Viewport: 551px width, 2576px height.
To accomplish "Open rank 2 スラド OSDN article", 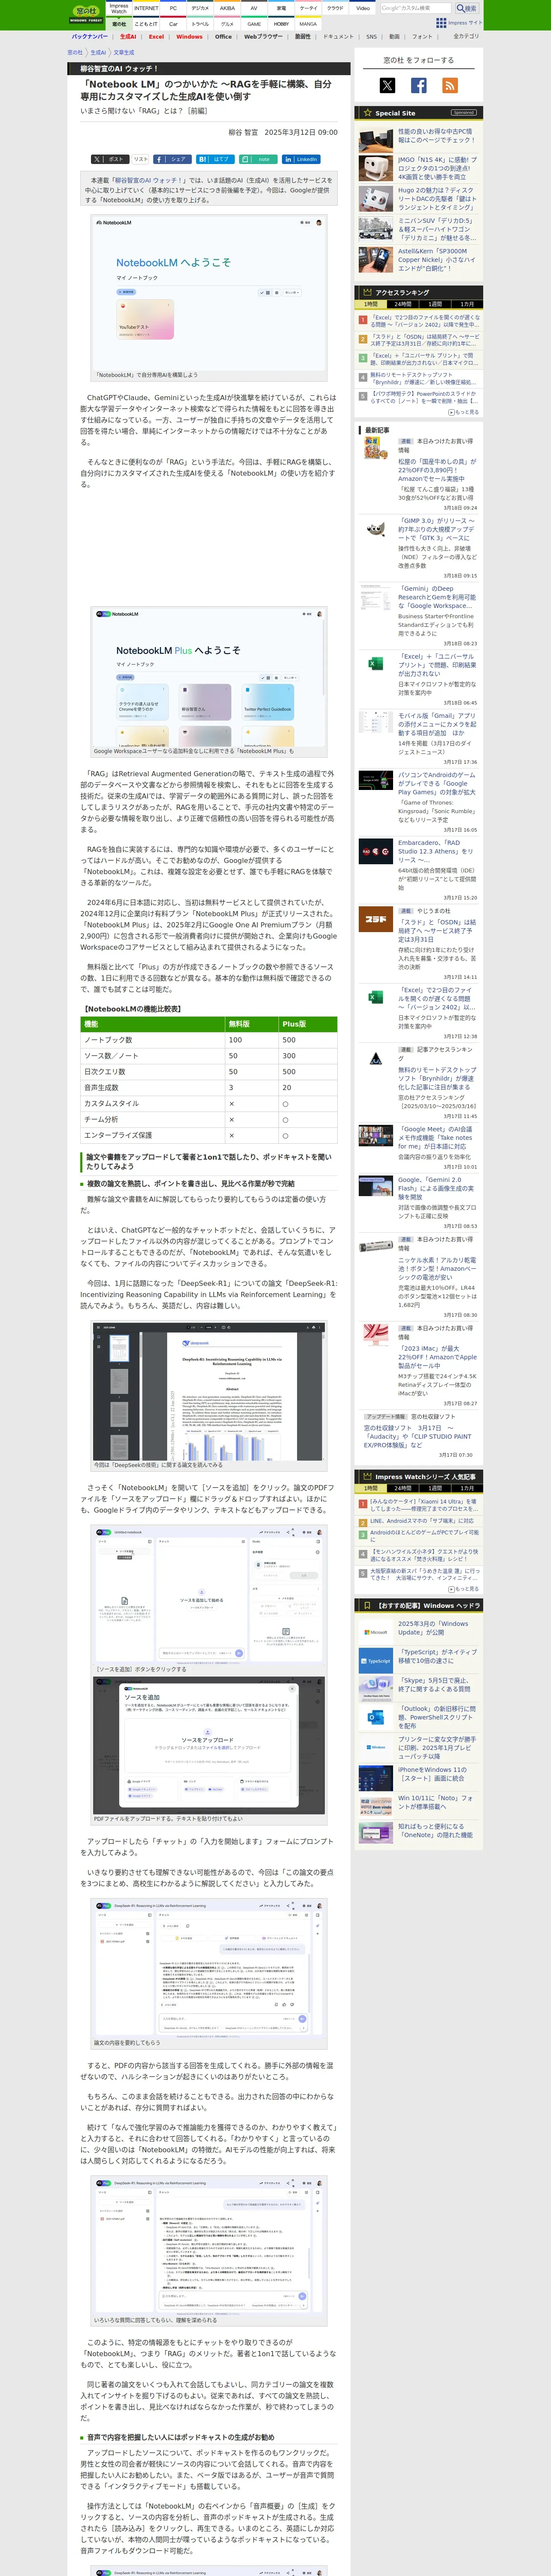I will [x=425, y=340].
